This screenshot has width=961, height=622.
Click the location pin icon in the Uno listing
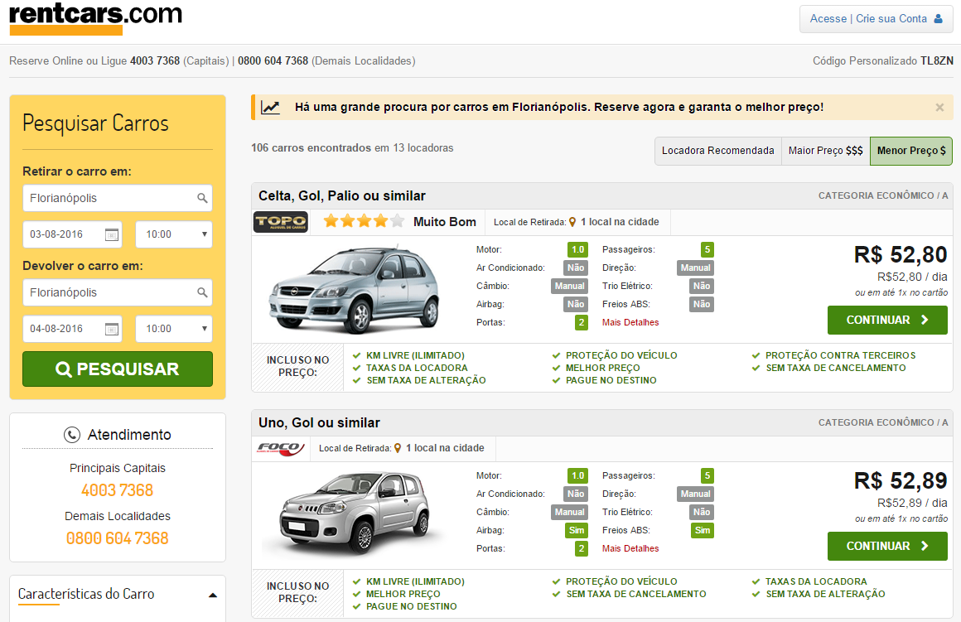click(x=397, y=449)
